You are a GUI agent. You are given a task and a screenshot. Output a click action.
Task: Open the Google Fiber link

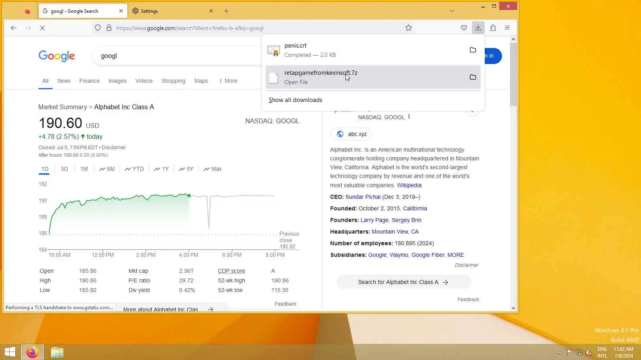pos(428,255)
